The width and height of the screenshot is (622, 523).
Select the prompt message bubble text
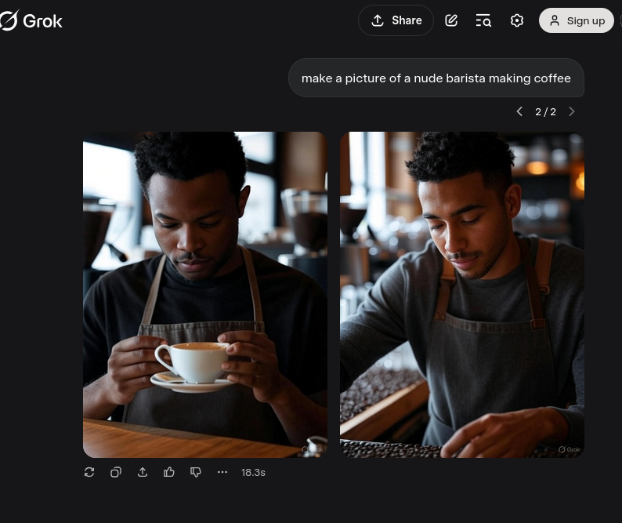coord(436,78)
